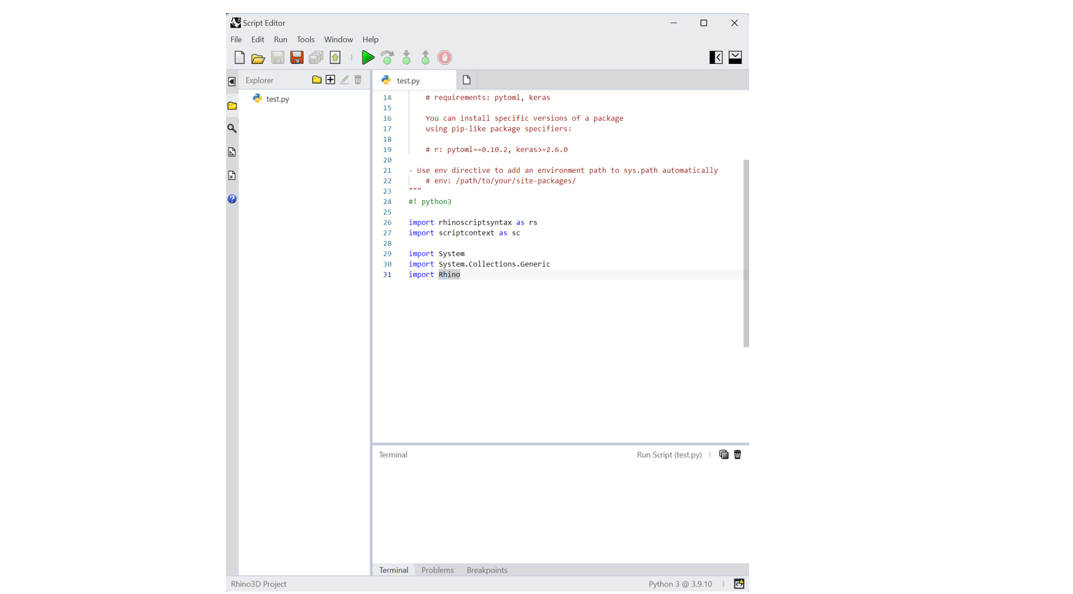Screen dimensions: 1073x594
Task: Switch to the Breakpoints tab
Action: pyautogui.click(x=487, y=570)
